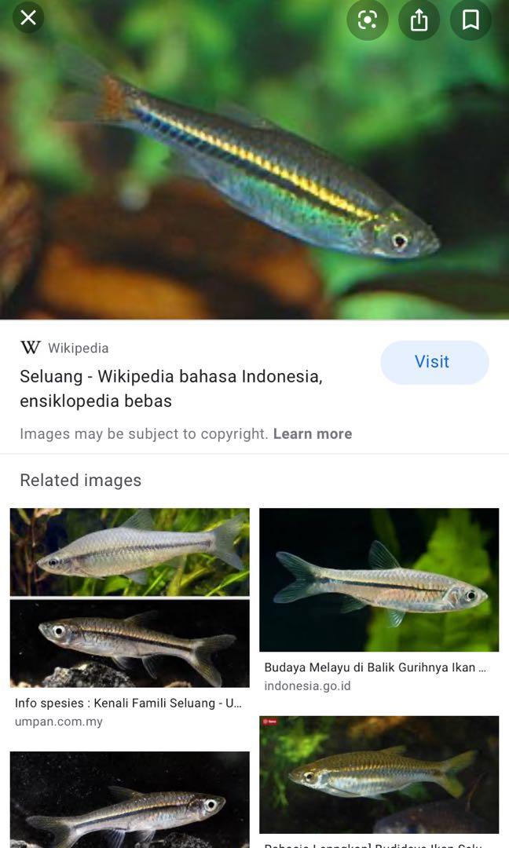509x848 pixels.
Task: Close the image viewer with X icon
Action: coord(28,18)
